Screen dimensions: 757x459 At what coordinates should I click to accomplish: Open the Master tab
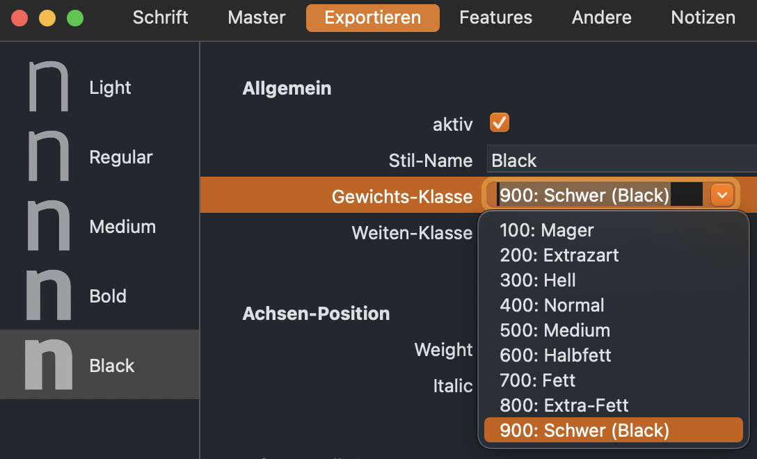coord(257,17)
